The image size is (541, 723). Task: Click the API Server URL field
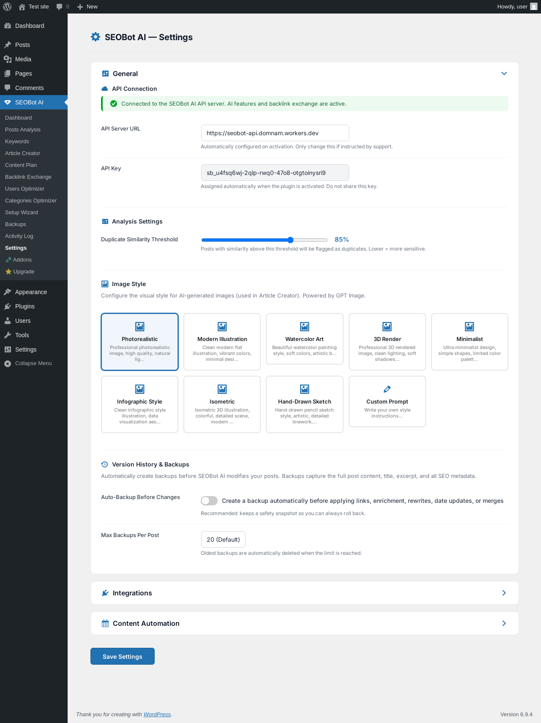tap(275, 133)
